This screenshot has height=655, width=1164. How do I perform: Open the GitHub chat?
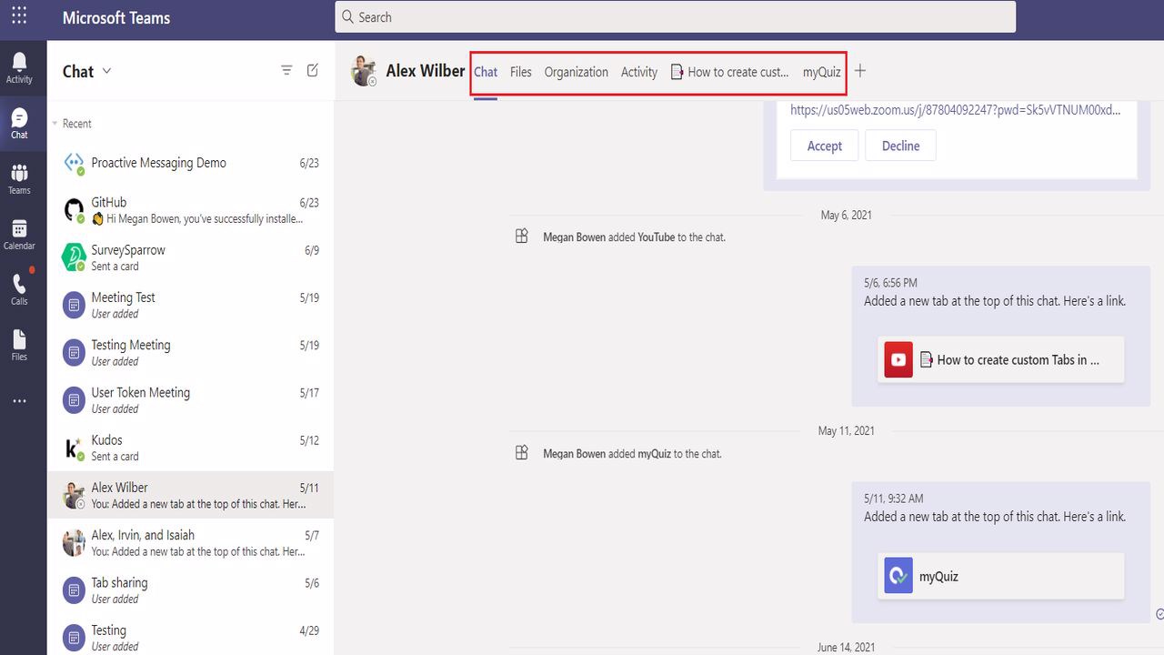tap(191, 210)
